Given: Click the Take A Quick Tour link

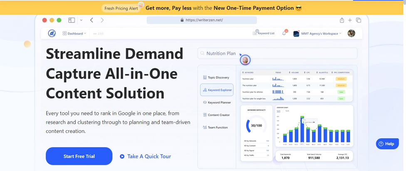Looking at the screenshot, I should coord(145,156).
